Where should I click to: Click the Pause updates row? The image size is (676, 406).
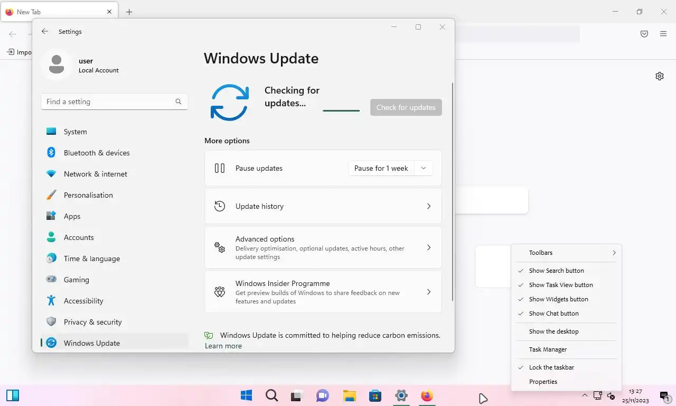point(323,168)
